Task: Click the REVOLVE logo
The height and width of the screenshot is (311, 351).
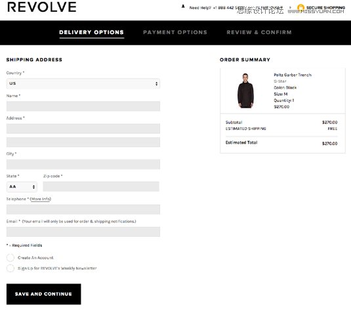Action: click(x=42, y=7)
